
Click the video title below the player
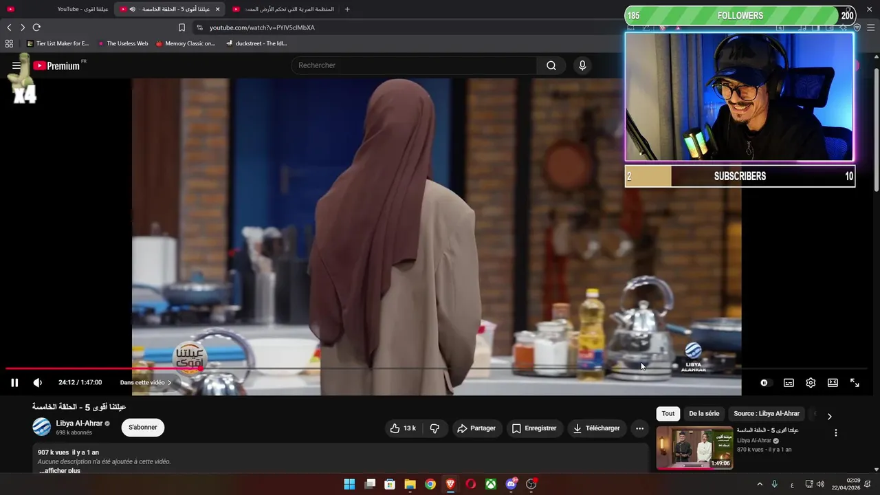(79, 407)
